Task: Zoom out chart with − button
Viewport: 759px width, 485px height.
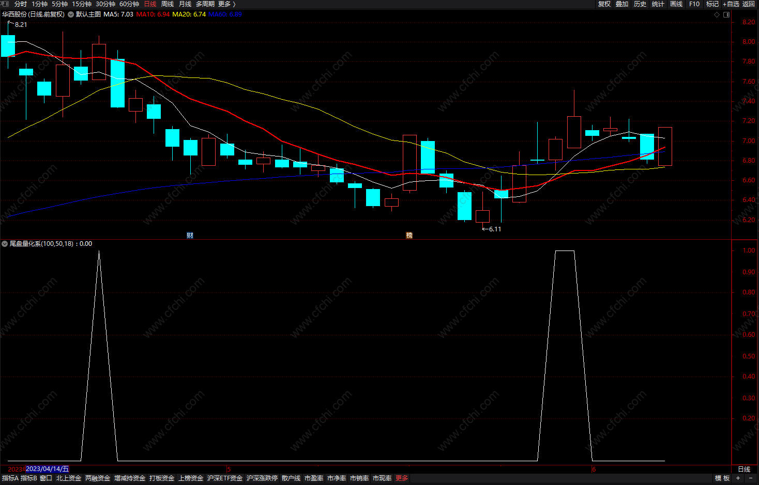Action: [751, 478]
